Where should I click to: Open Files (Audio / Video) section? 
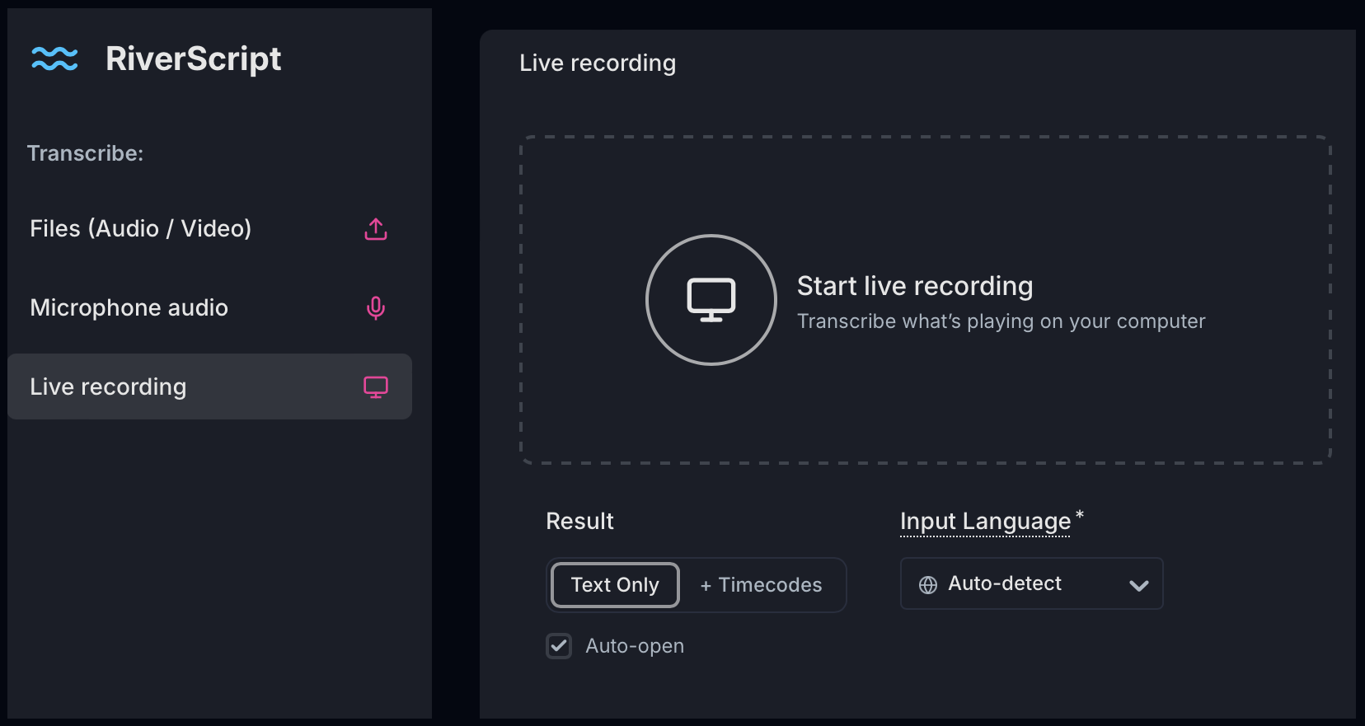pos(209,229)
